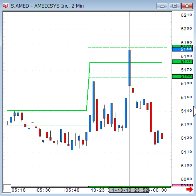Maximize the S.AMED chart window
Viewport: 196px width, 196px height.
coord(174,6)
